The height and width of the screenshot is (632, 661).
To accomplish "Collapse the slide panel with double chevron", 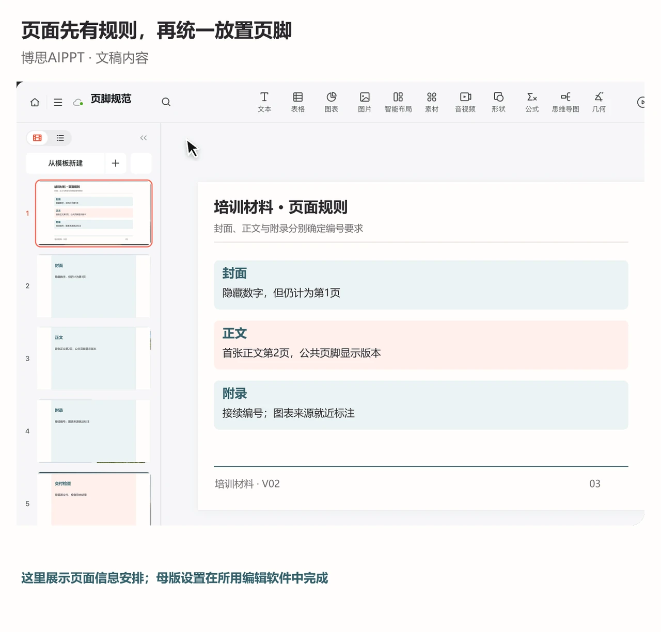I will point(144,138).
